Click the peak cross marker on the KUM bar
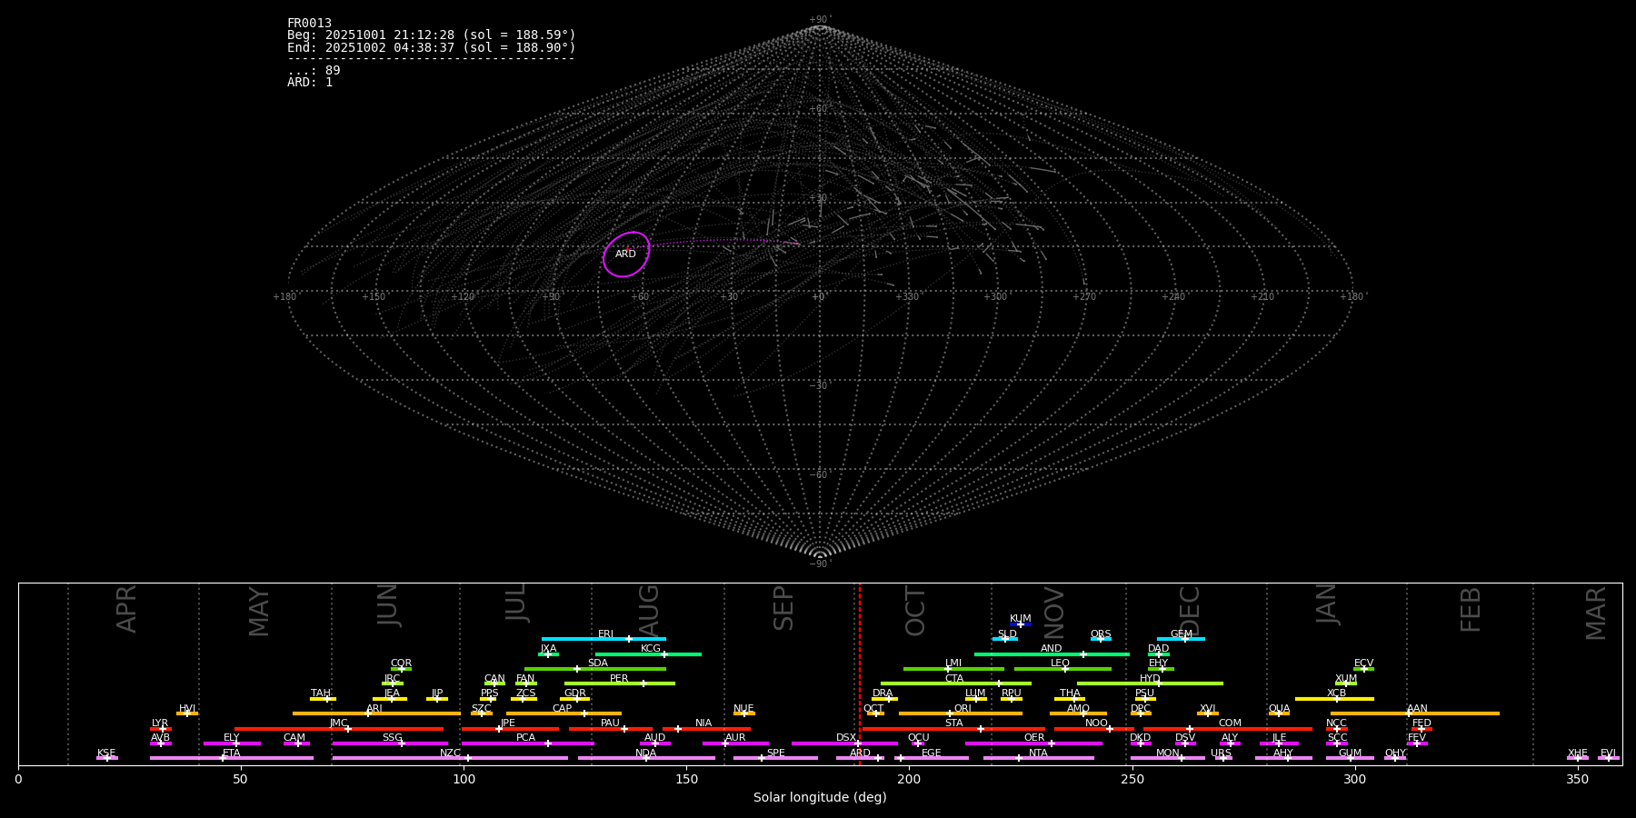The height and width of the screenshot is (818, 1636). point(1021,624)
